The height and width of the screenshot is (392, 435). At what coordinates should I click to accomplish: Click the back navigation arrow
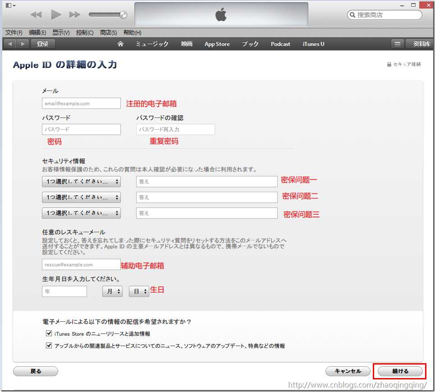pos(9,44)
